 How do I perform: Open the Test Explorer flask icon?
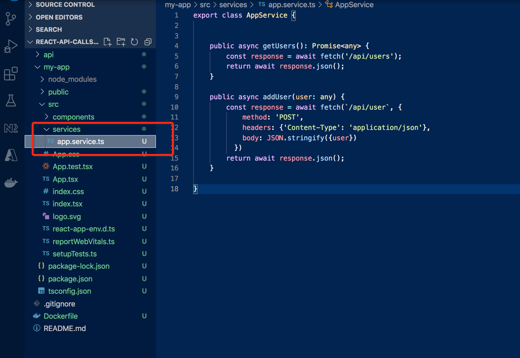tap(11, 101)
